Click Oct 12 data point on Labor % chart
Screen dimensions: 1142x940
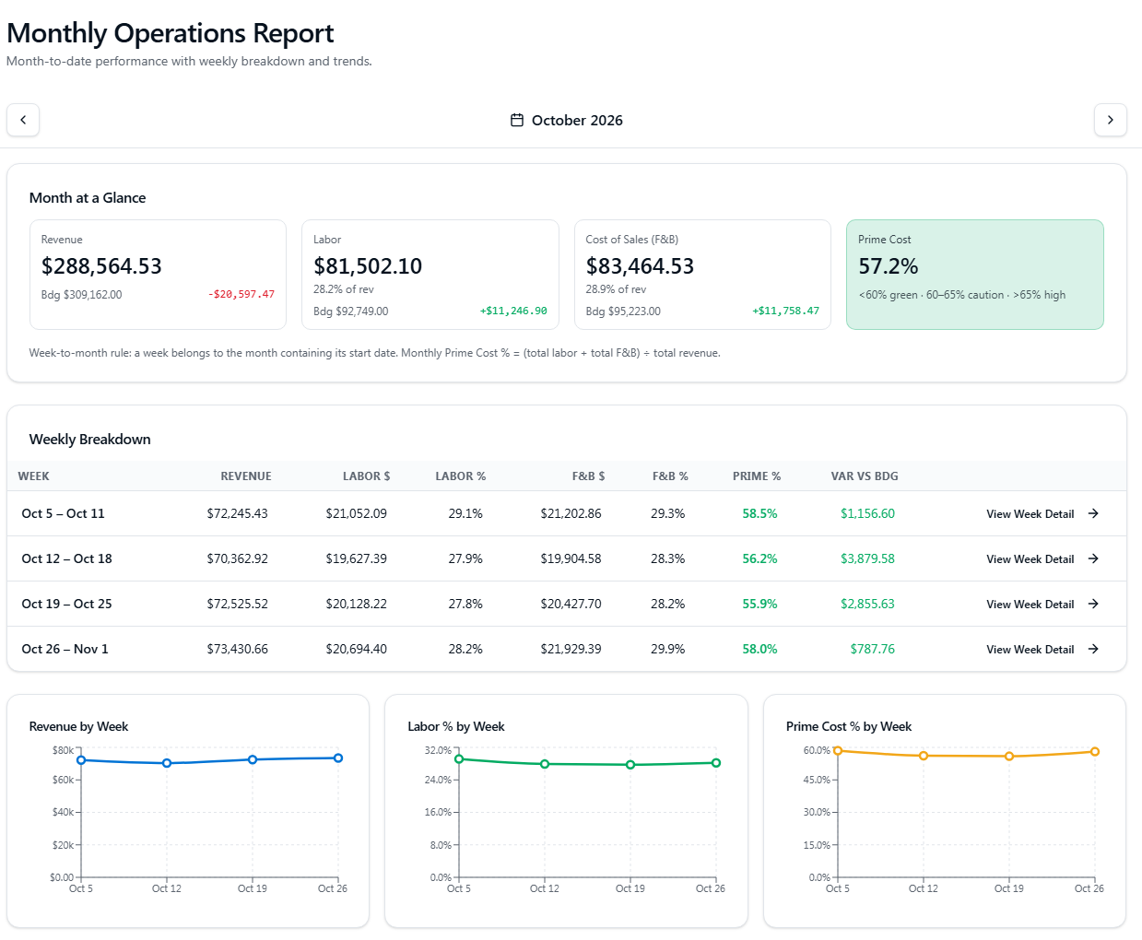[x=545, y=764]
